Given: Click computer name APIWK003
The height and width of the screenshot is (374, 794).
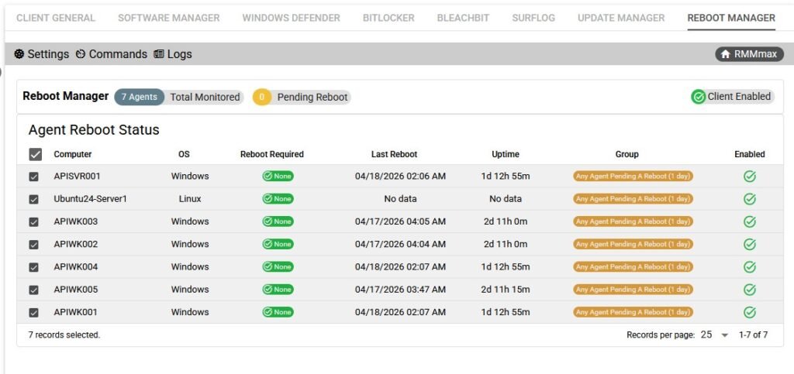Looking at the screenshot, I should (x=76, y=221).
